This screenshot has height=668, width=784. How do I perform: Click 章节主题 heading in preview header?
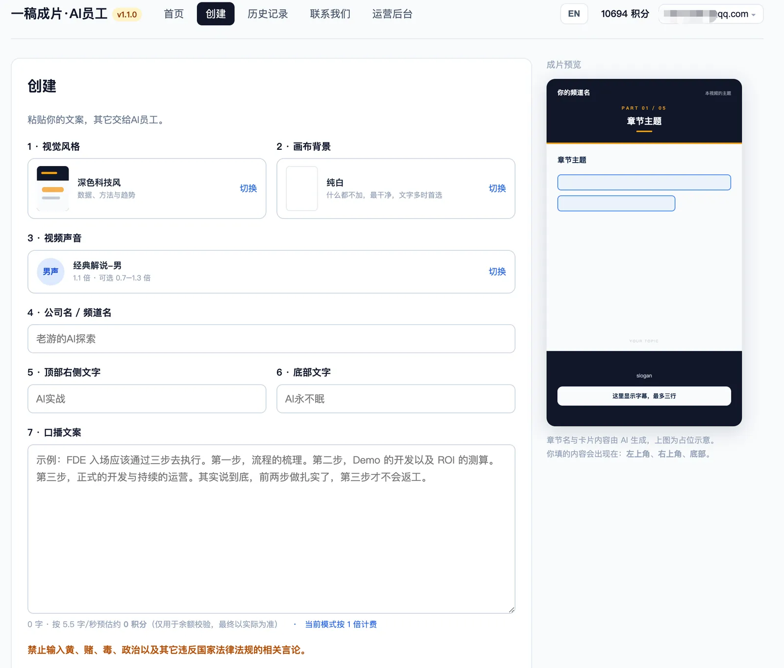[644, 121]
